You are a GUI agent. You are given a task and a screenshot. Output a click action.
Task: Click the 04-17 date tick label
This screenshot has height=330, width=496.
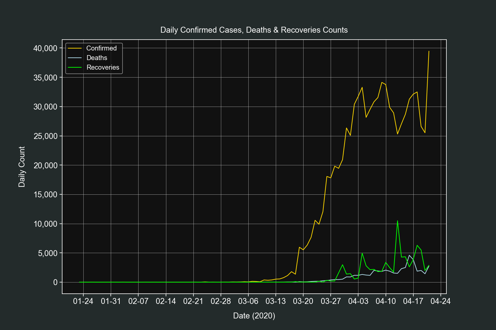(413, 301)
